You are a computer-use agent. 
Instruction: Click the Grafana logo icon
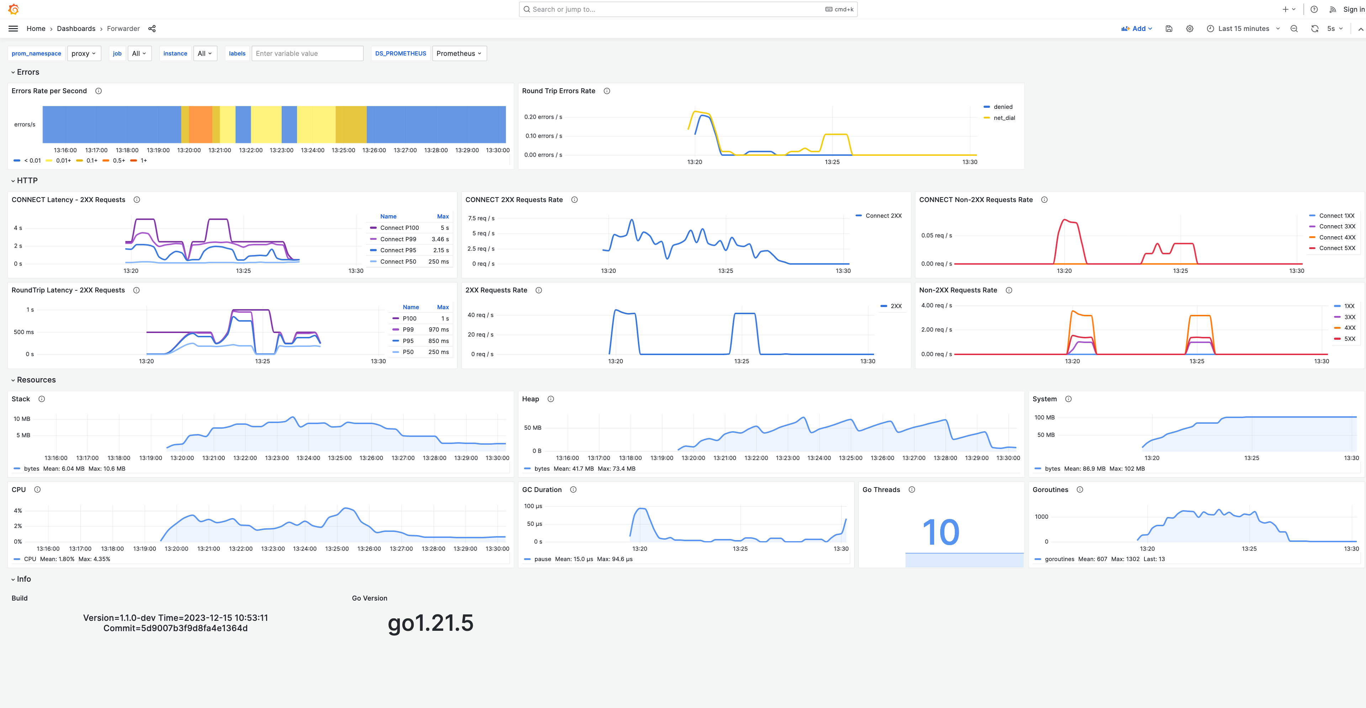pos(14,9)
